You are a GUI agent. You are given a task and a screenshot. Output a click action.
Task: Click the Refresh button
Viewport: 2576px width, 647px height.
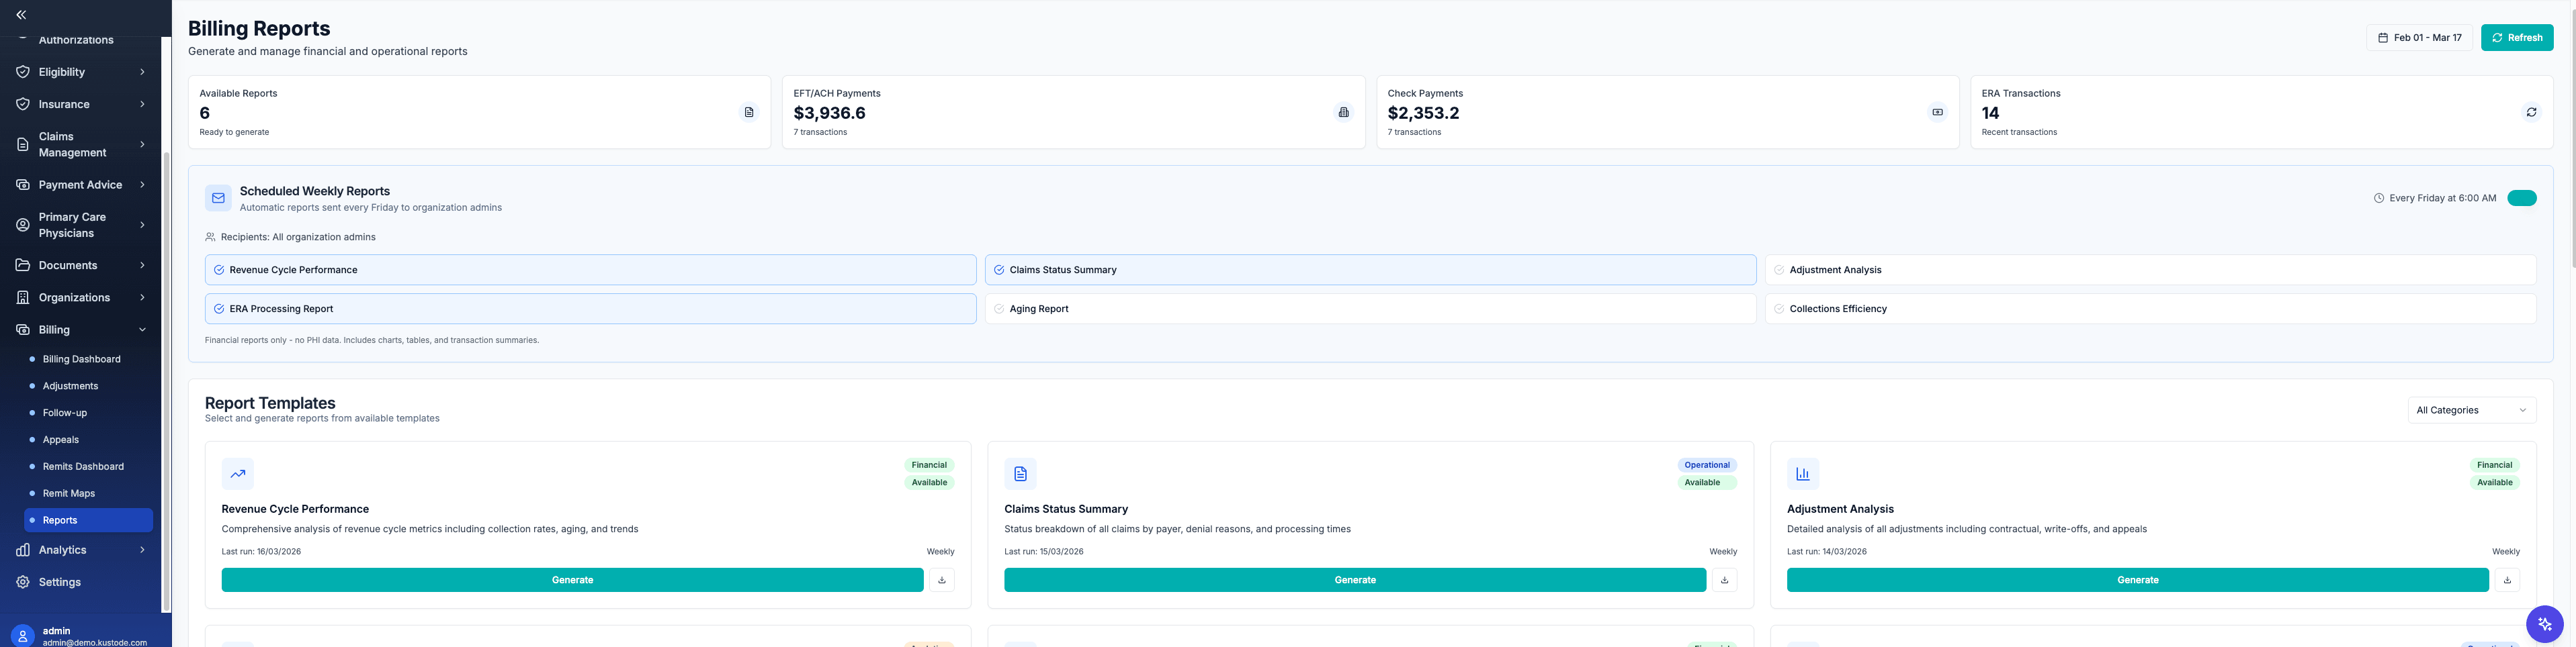[2517, 37]
